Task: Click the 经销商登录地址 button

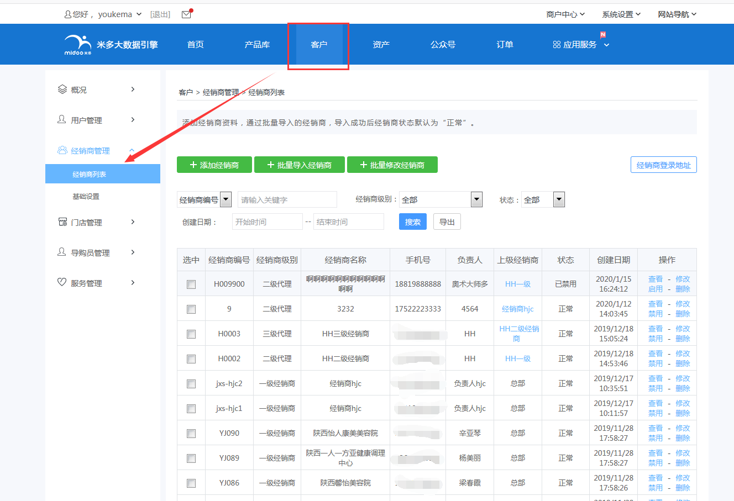Action: coord(664,165)
